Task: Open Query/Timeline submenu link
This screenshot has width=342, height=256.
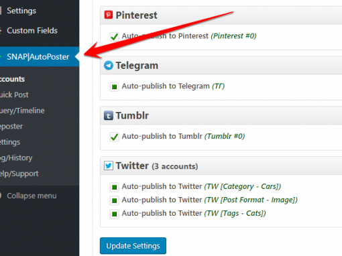Action: coord(22,111)
